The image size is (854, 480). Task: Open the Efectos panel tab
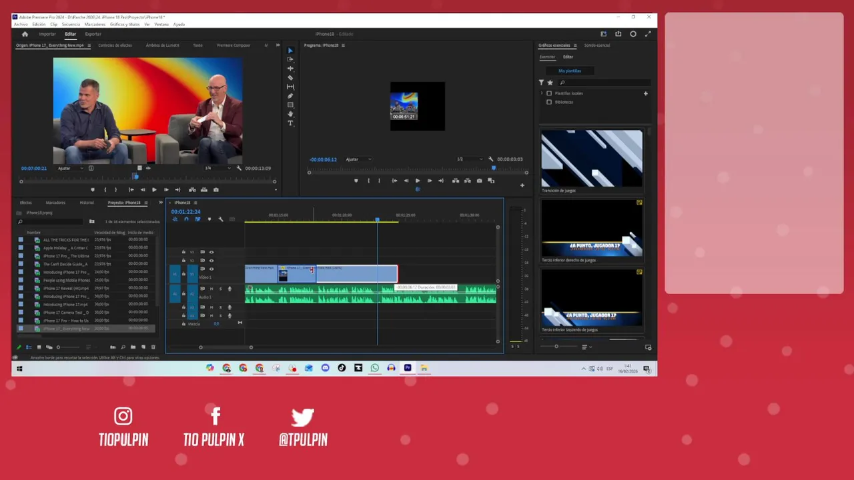26,203
